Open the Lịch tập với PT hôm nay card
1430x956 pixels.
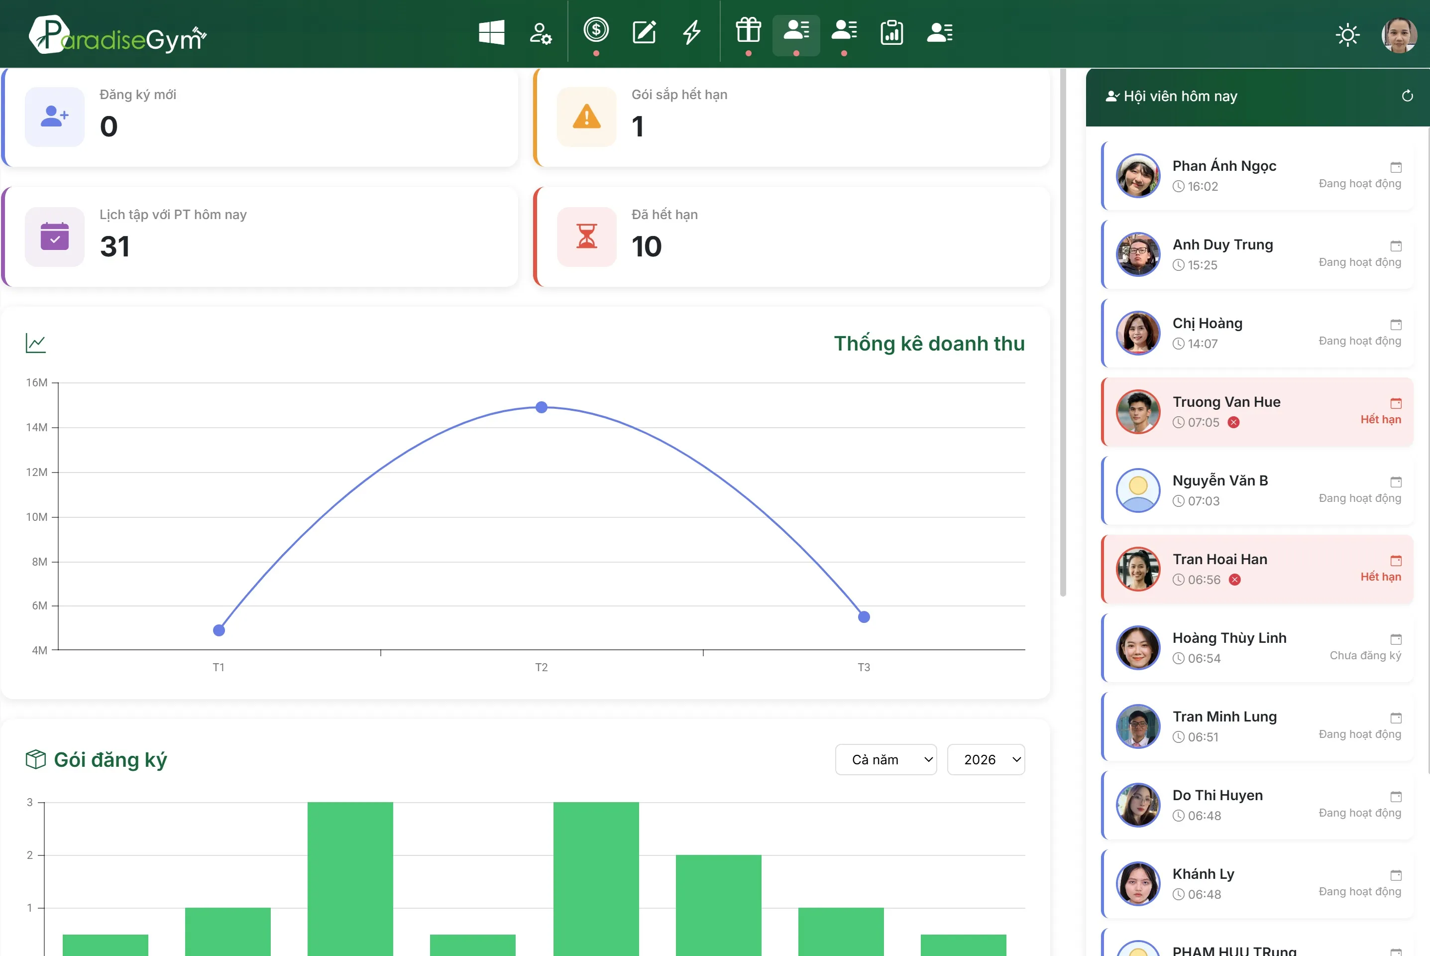coord(259,237)
